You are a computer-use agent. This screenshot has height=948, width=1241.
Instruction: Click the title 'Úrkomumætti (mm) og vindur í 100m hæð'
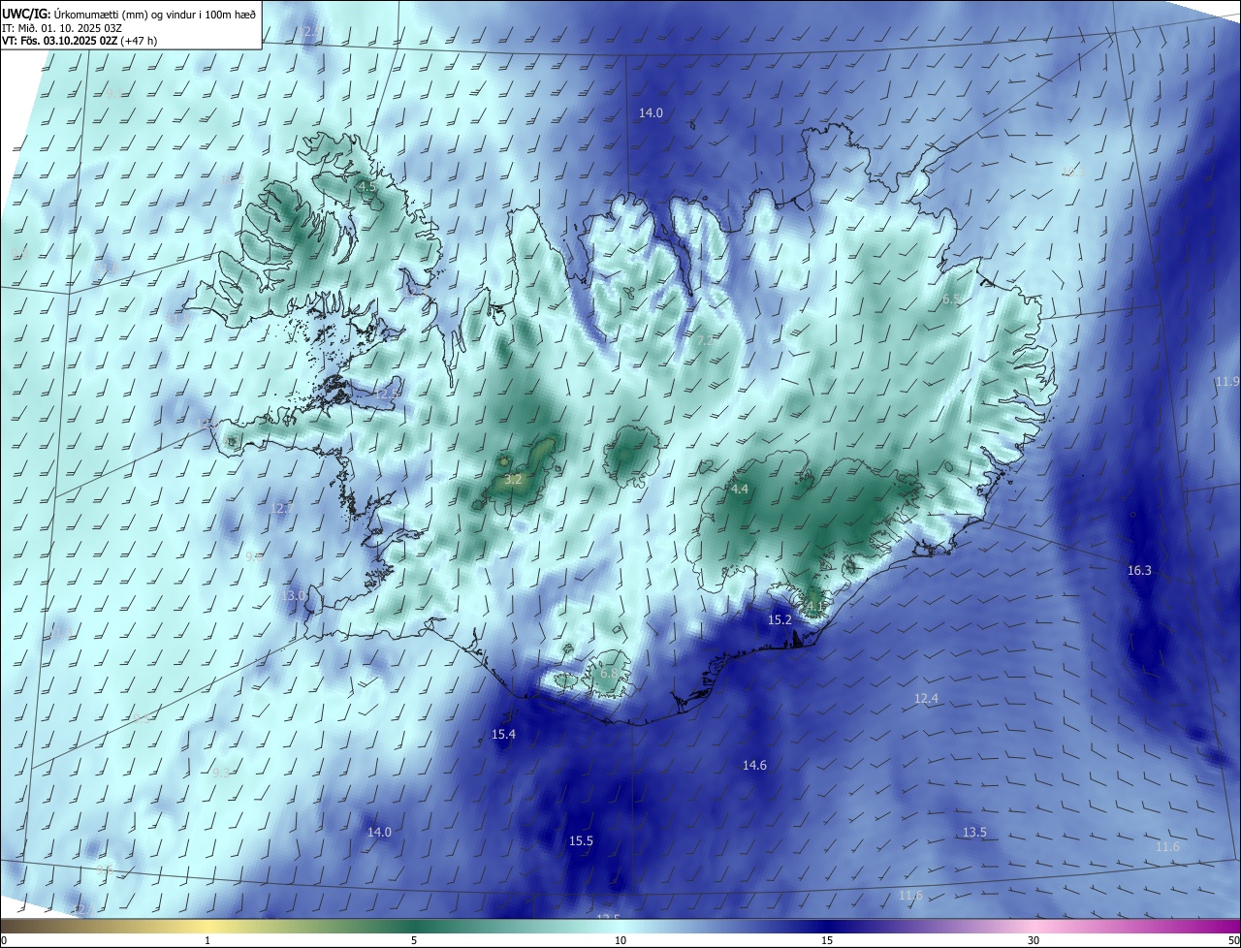155,14
